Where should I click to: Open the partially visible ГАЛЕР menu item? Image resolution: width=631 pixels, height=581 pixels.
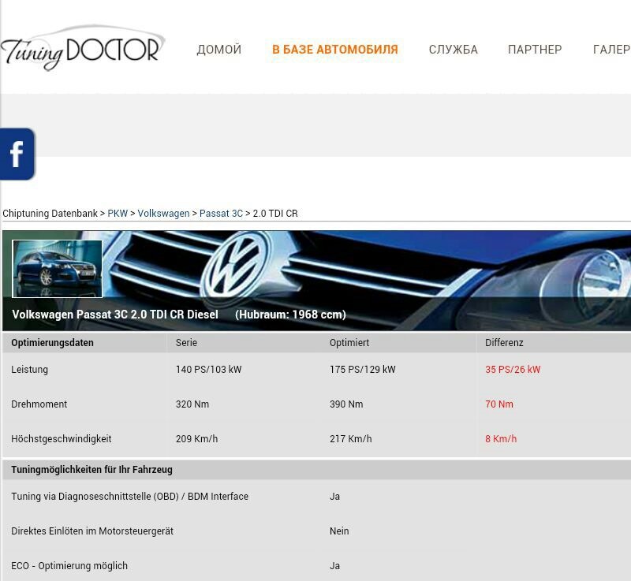click(612, 50)
